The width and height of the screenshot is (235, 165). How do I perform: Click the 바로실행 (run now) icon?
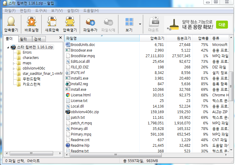(x=32, y=21)
